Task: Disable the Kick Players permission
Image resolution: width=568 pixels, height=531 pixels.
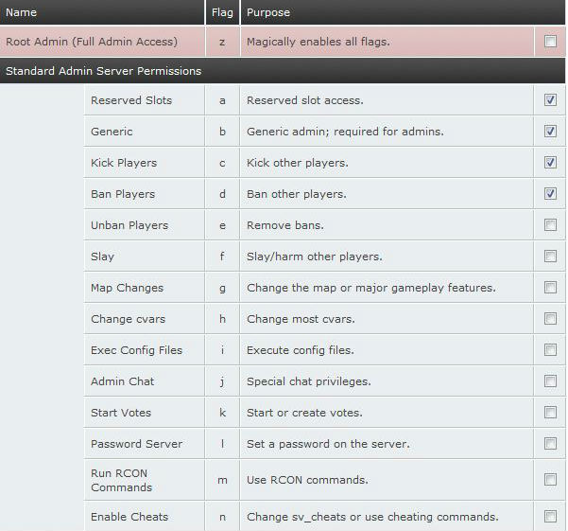Action: [x=550, y=163]
